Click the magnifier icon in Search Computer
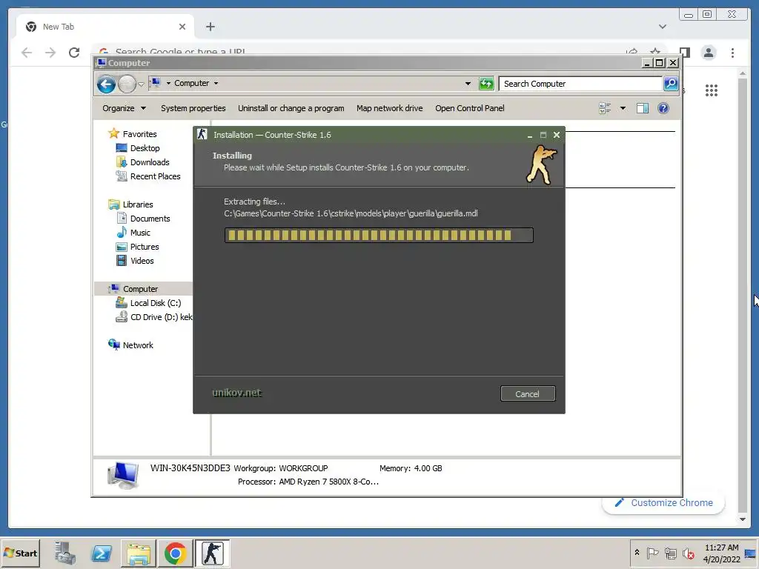 670,84
